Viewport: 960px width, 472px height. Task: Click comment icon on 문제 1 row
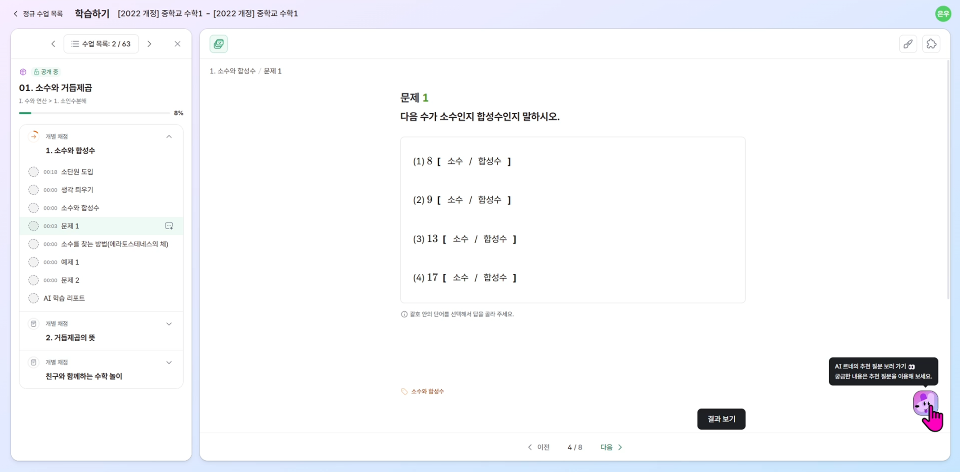(x=169, y=226)
